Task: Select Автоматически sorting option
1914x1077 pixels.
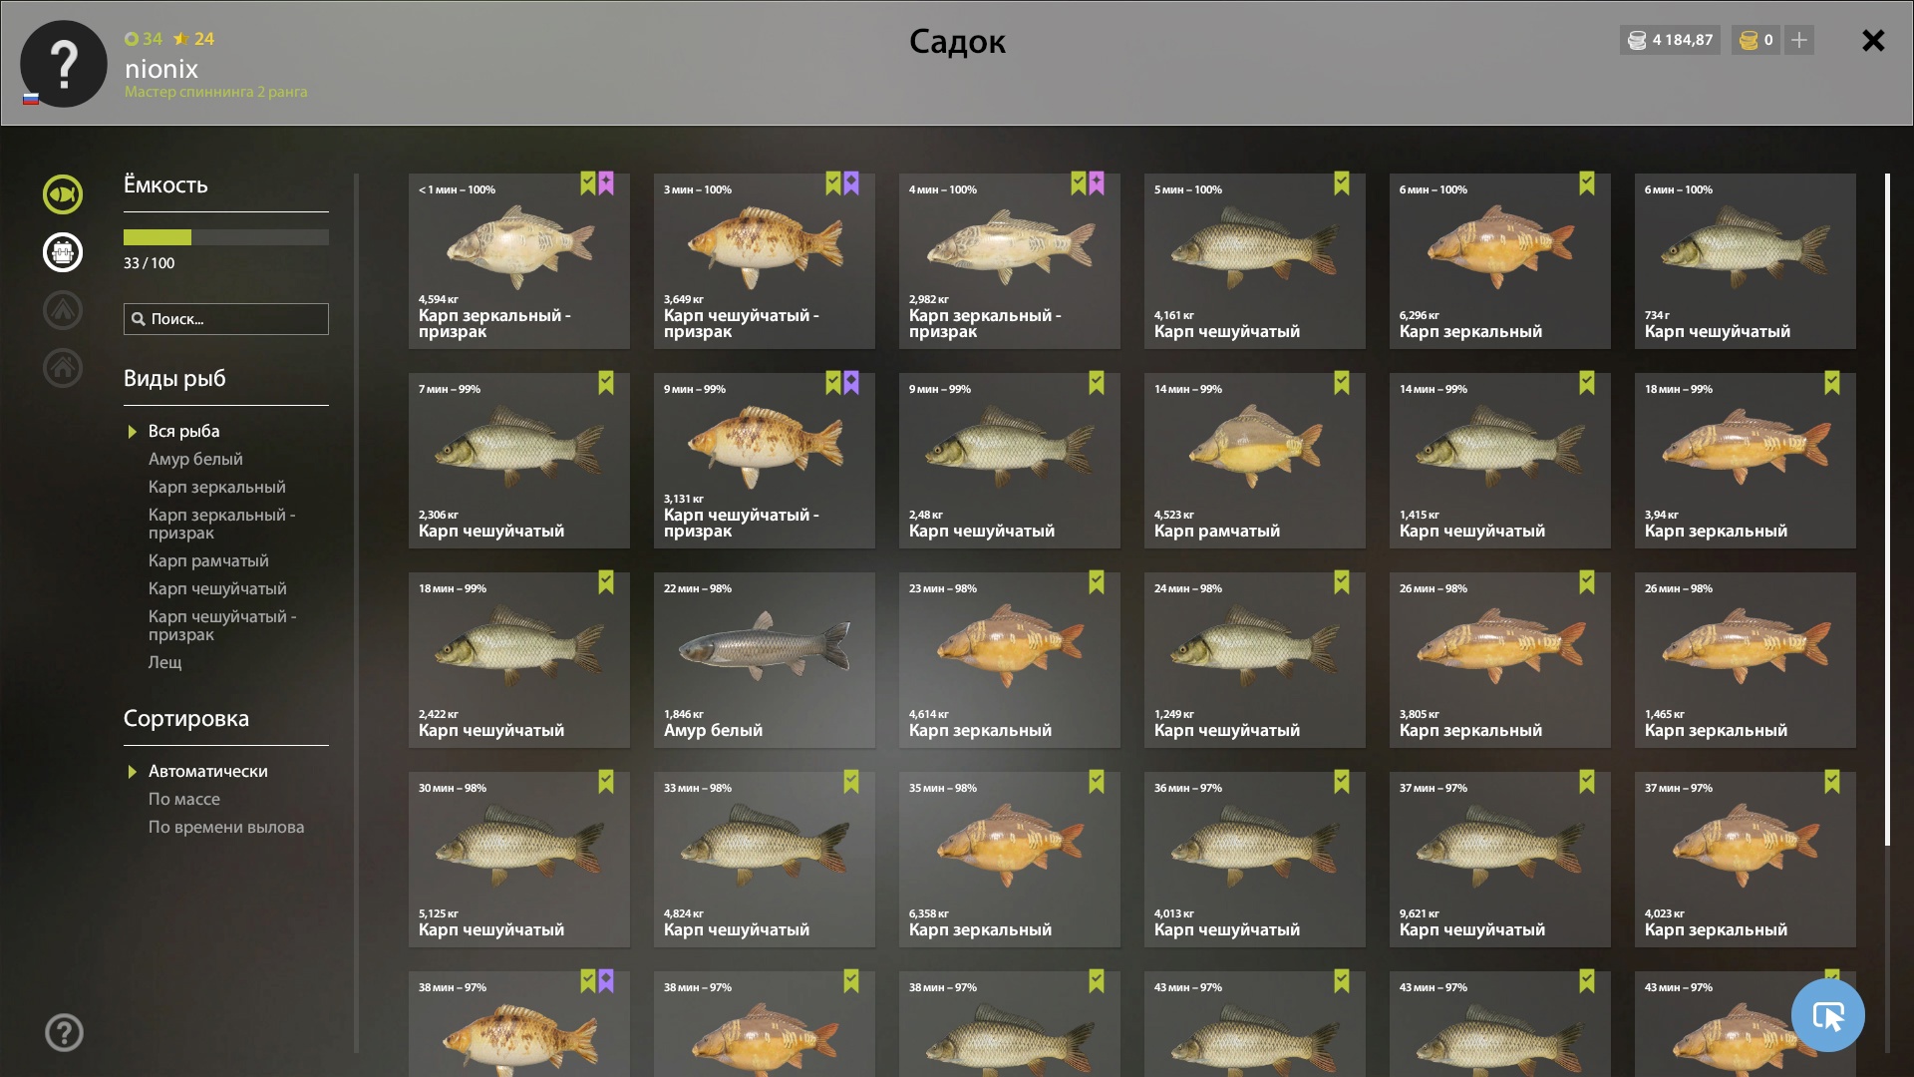Action: pyautogui.click(x=207, y=771)
